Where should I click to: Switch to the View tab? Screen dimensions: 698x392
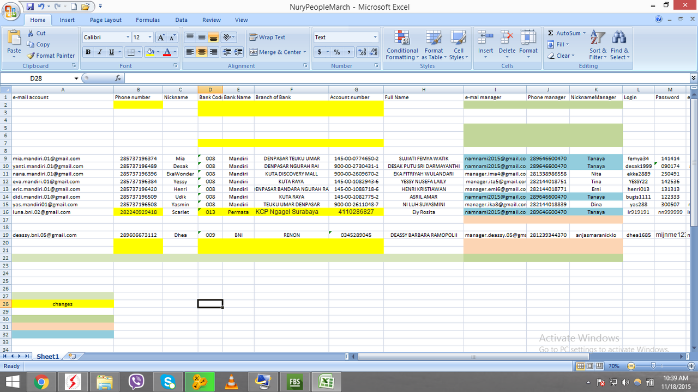242,20
